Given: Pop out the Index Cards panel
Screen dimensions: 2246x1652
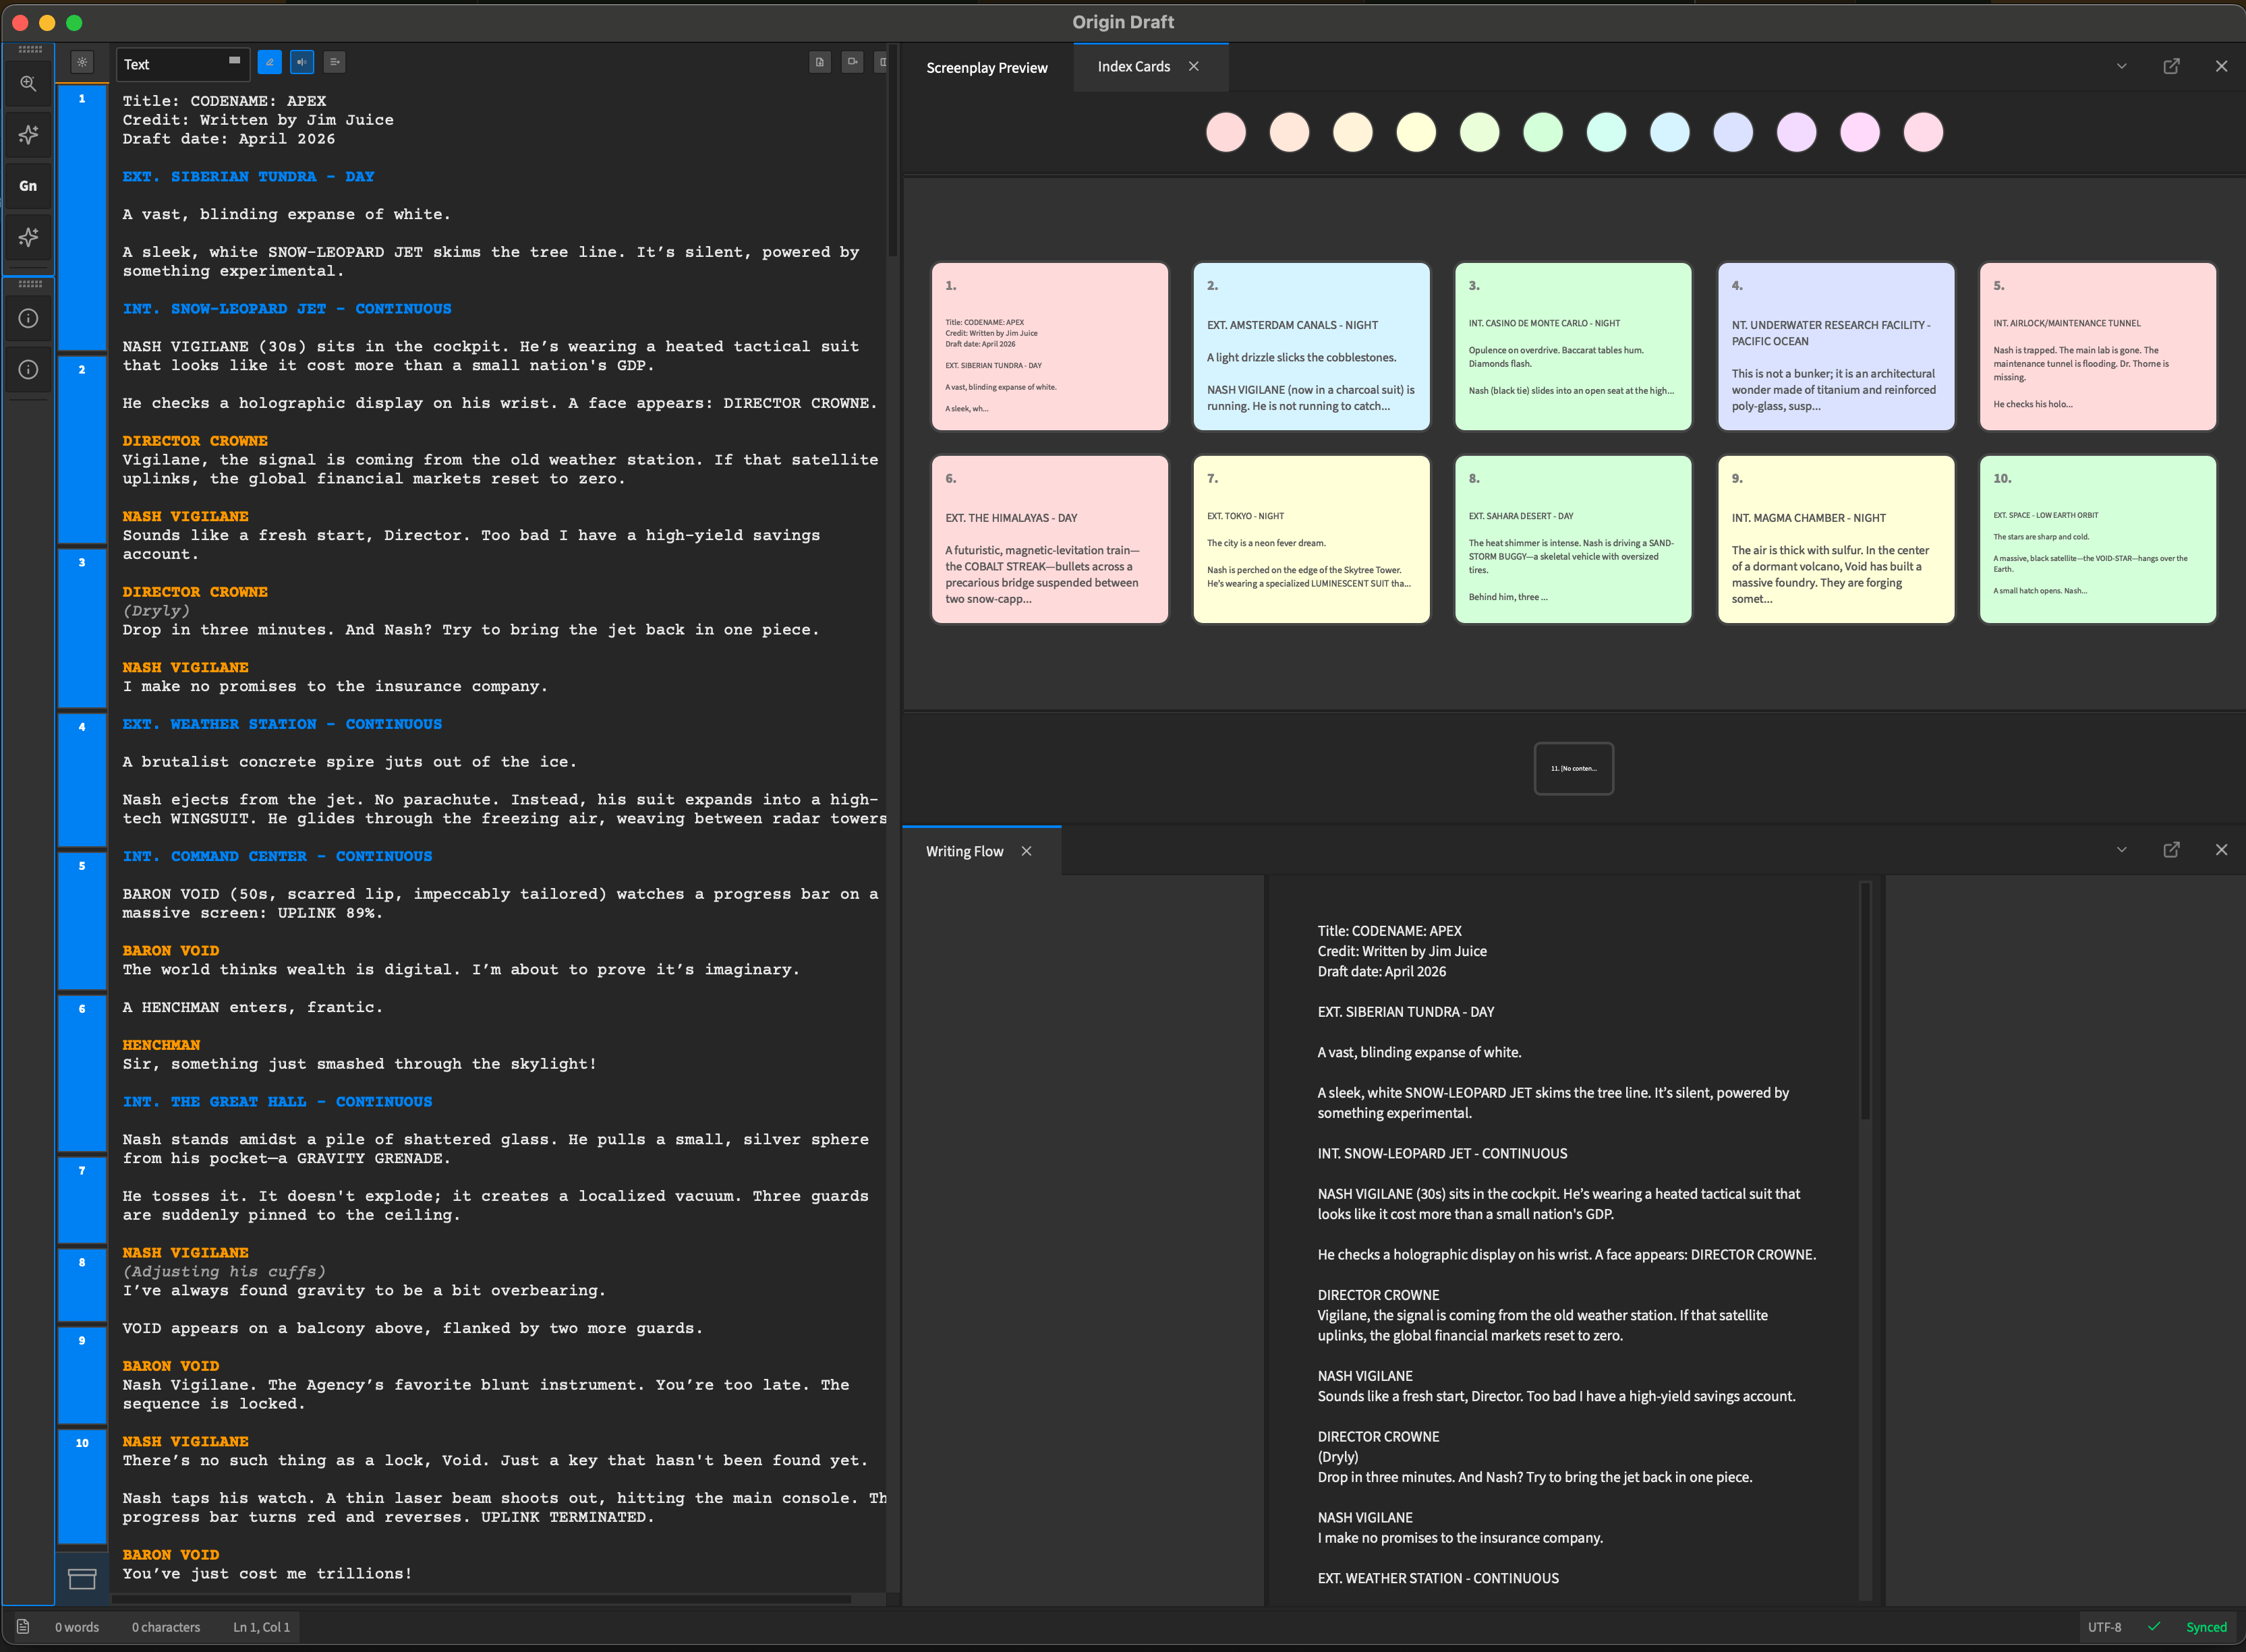Looking at the screenshot, I should 2171,66.
